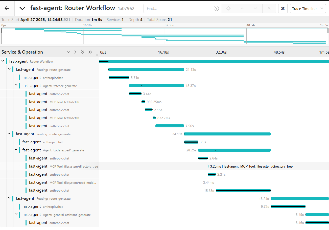Click the 21.13s route generate span bar

click(146, 70)
